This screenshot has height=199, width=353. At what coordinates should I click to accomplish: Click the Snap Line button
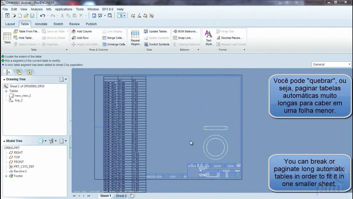click(x=183, y=38)
